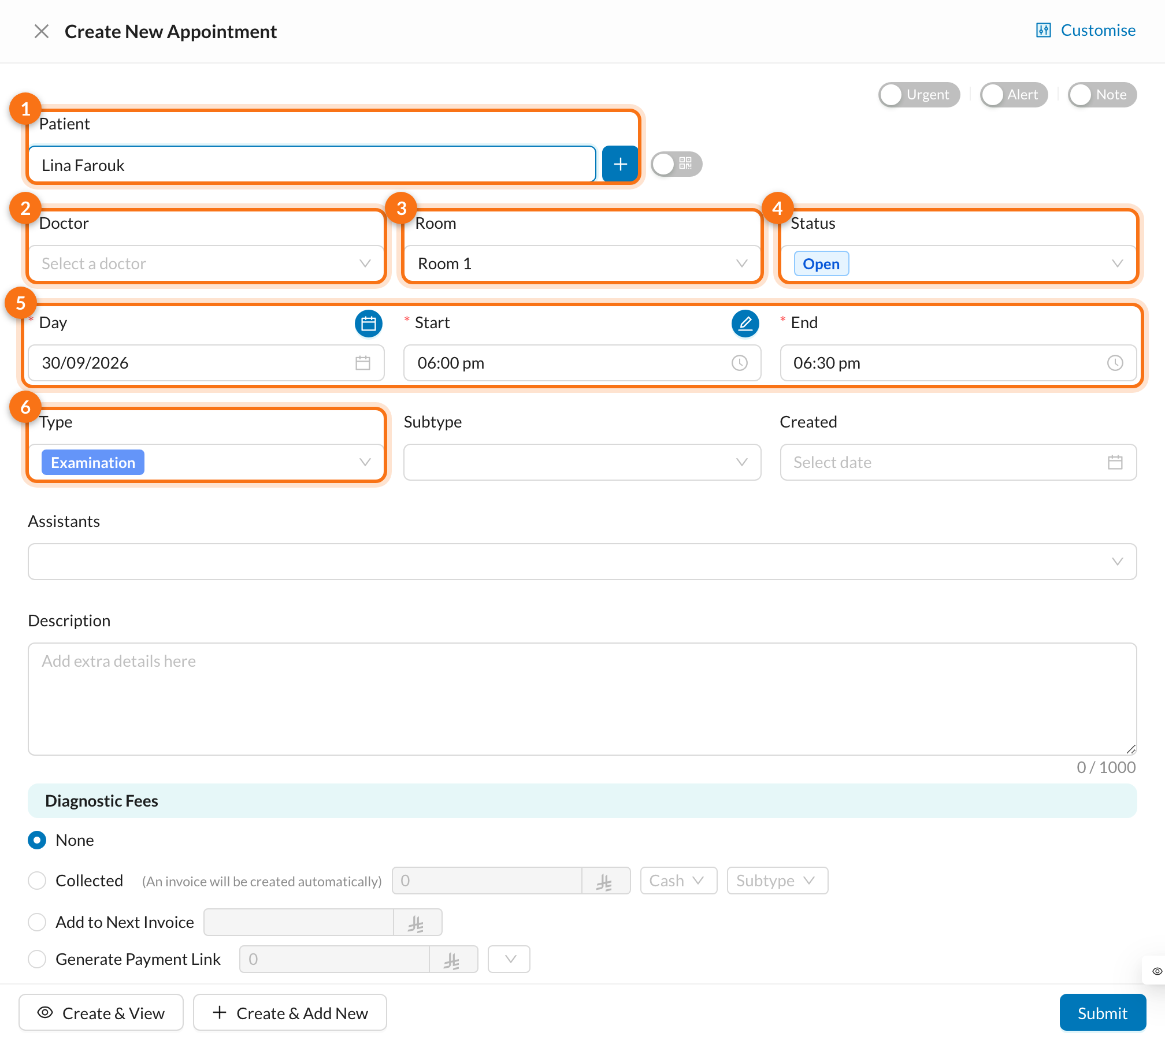Viewport: 1165px width, 1040px height.
Task: Click the currency symbol in Collected amount field
Action: (605, 881)
